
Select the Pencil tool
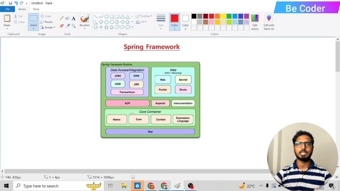(x=62, y=19)
